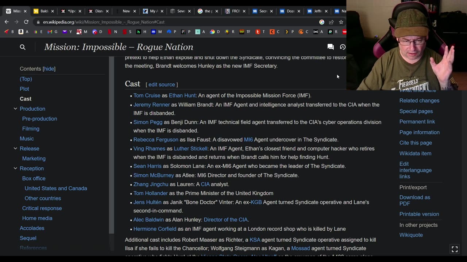
Task: Go to Box office subsection in contents
Action: [34, 178]
